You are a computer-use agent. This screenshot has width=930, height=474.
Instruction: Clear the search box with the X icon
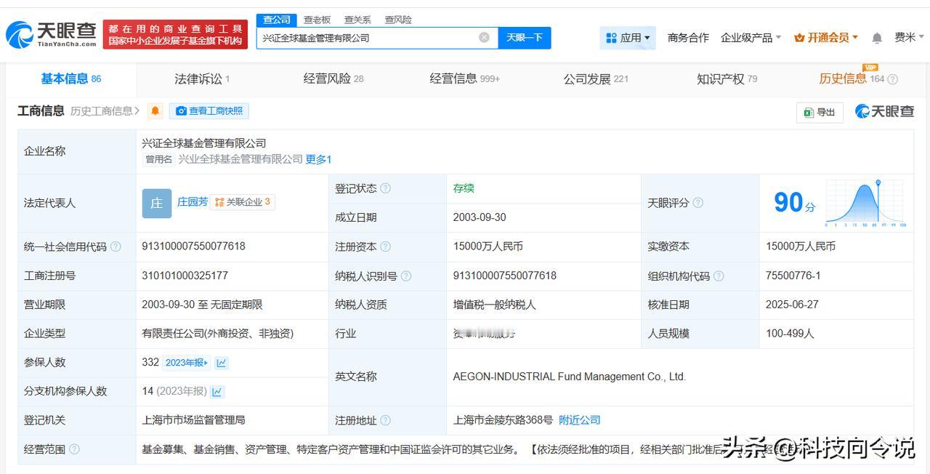[484, 37]
